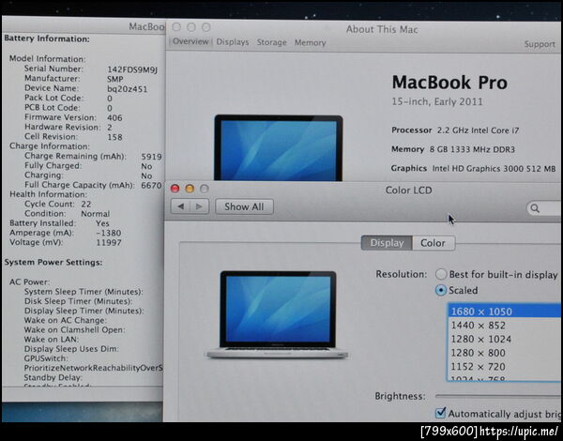The width and height of the screenshot is (563, 441).
Task: Click the GPUSwitch row in power settings
Action: pyautogui.click(x=46, y=358)
